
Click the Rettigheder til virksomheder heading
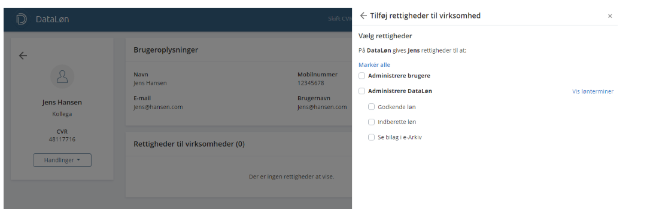[x=189, y=144]
